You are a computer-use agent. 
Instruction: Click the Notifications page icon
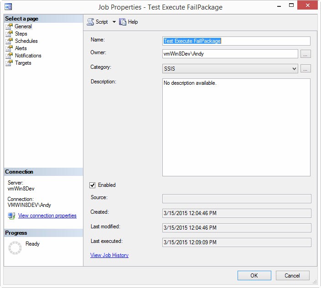click(9, 56)
